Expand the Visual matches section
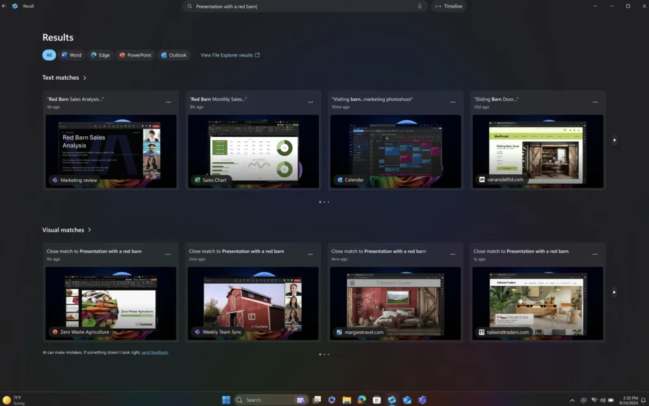This screenshot has height=406, width=649. pyautogui.click(x=89, y=230)
